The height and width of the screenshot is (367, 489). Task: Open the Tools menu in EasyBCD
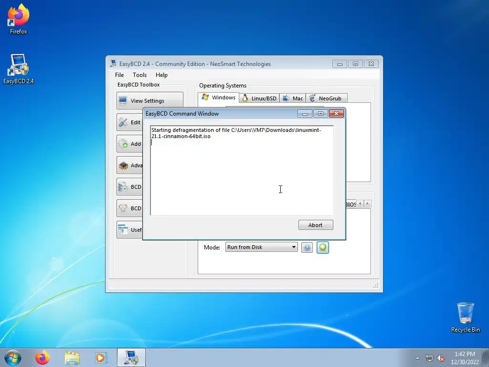click(x=139, y=75)
